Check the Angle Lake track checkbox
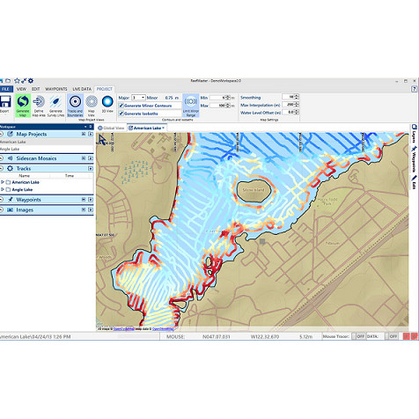419x419 pixels. [8, 190]
